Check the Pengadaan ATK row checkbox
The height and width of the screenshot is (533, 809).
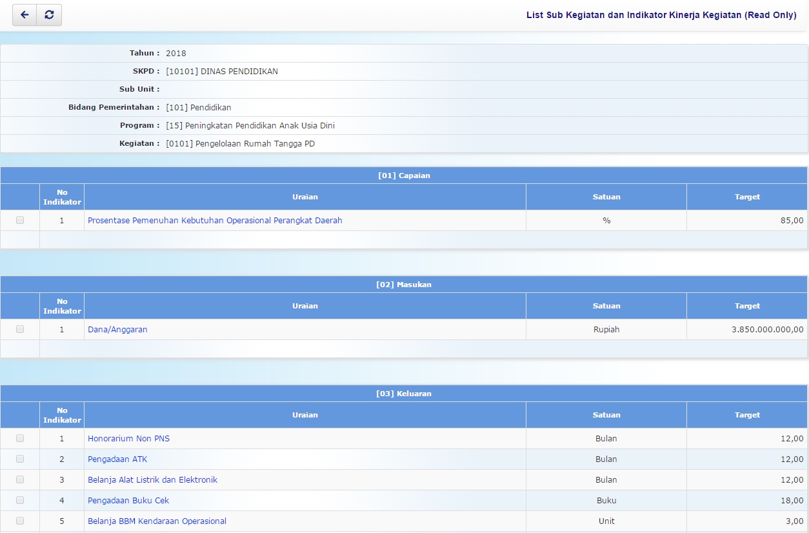pyautogui.click(x=20, y=459)
